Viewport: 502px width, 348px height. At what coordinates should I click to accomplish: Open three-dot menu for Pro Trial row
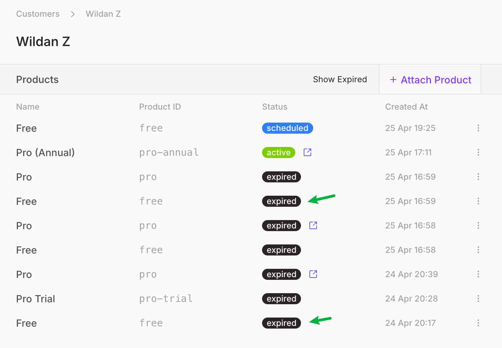point(478,299)
